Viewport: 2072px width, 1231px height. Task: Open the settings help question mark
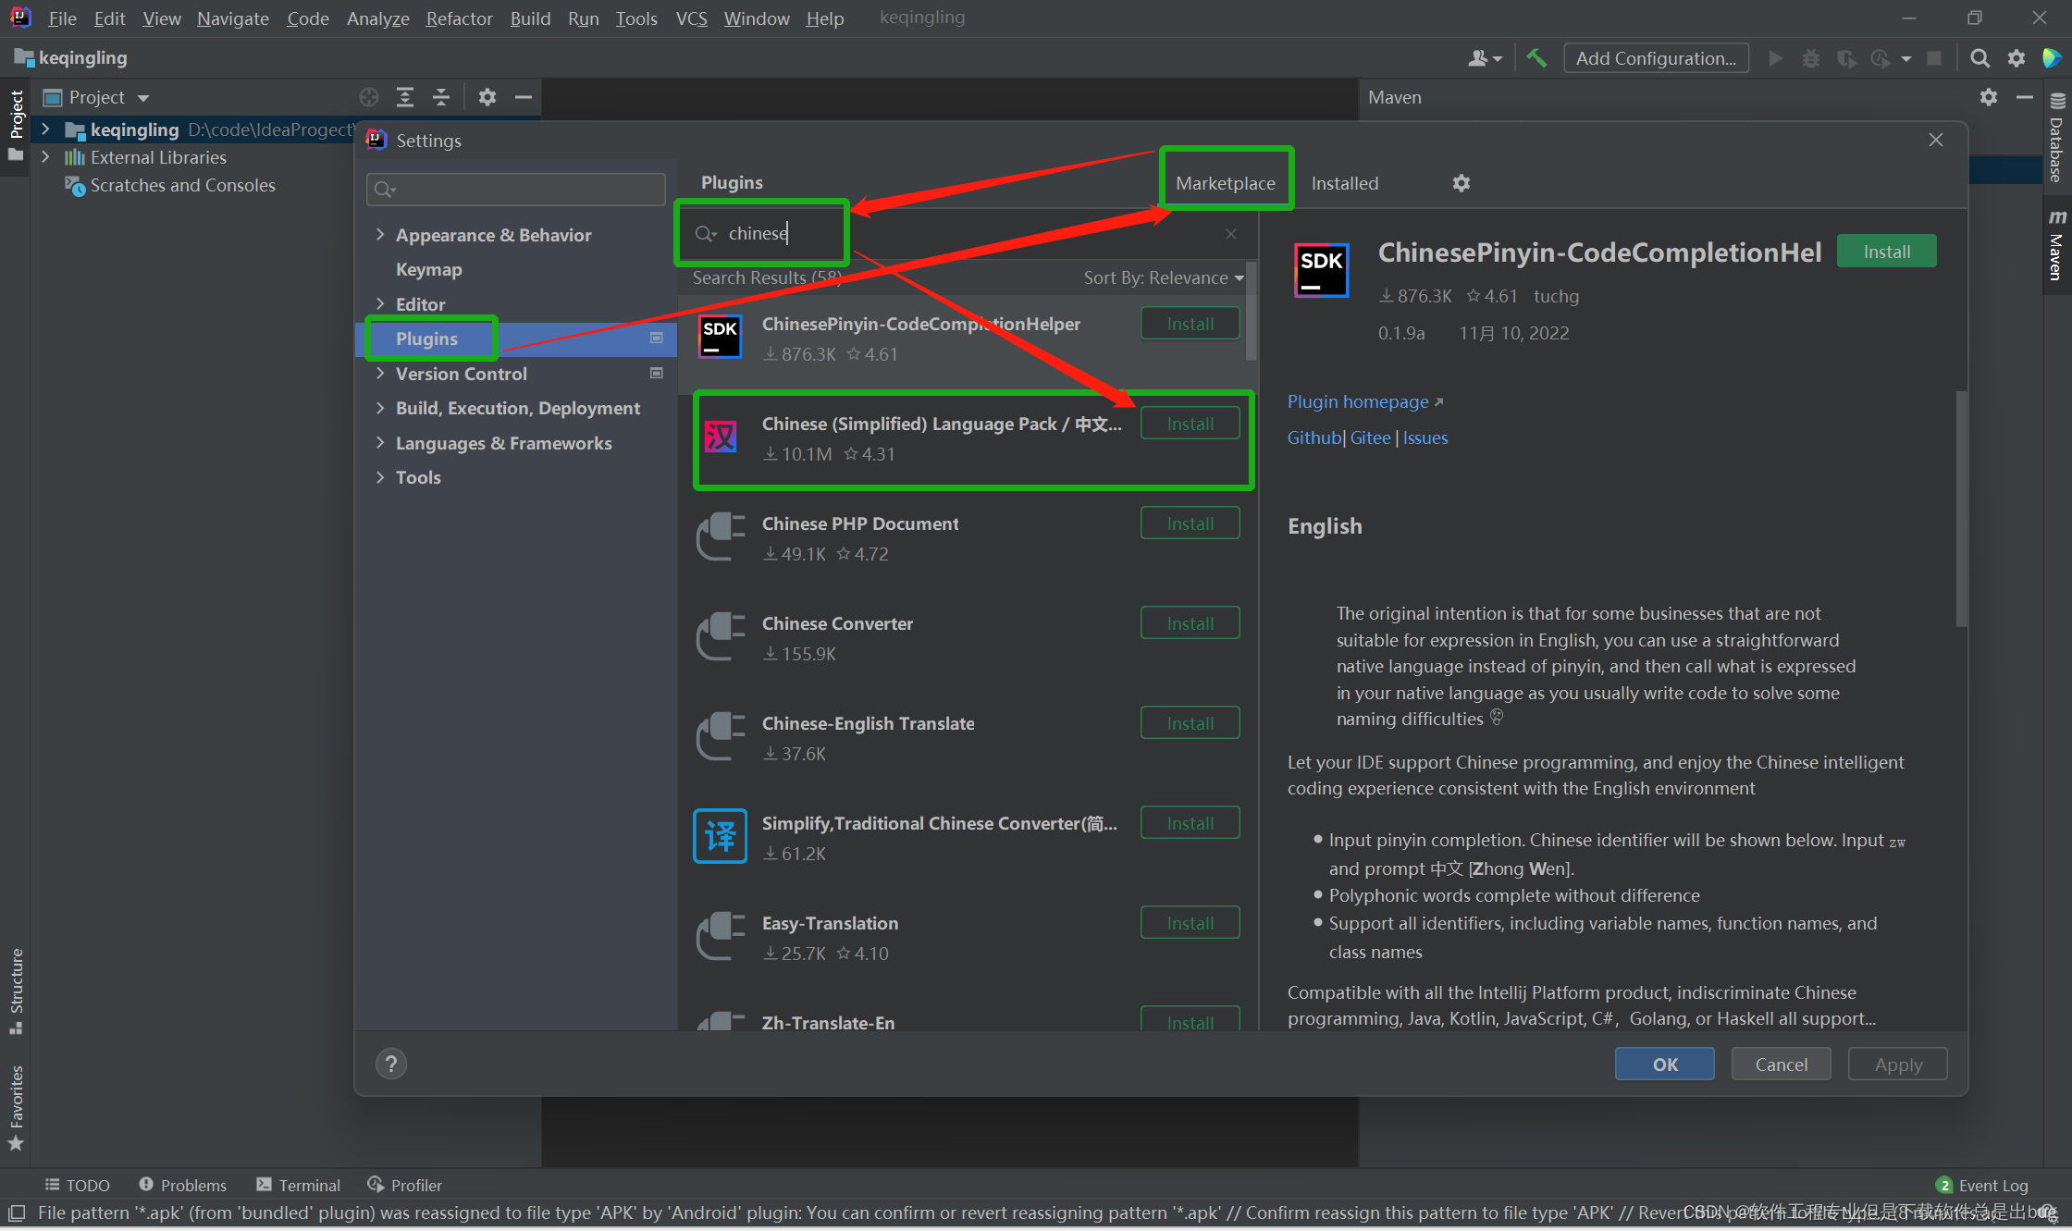(391, 1064)
